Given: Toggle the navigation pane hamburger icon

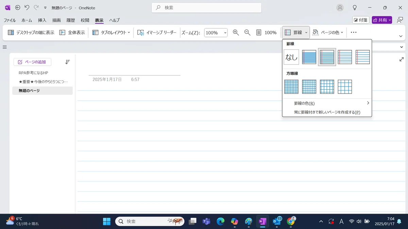Looking at the screenshot, I should pyautogui.click(x=5, y=47).
